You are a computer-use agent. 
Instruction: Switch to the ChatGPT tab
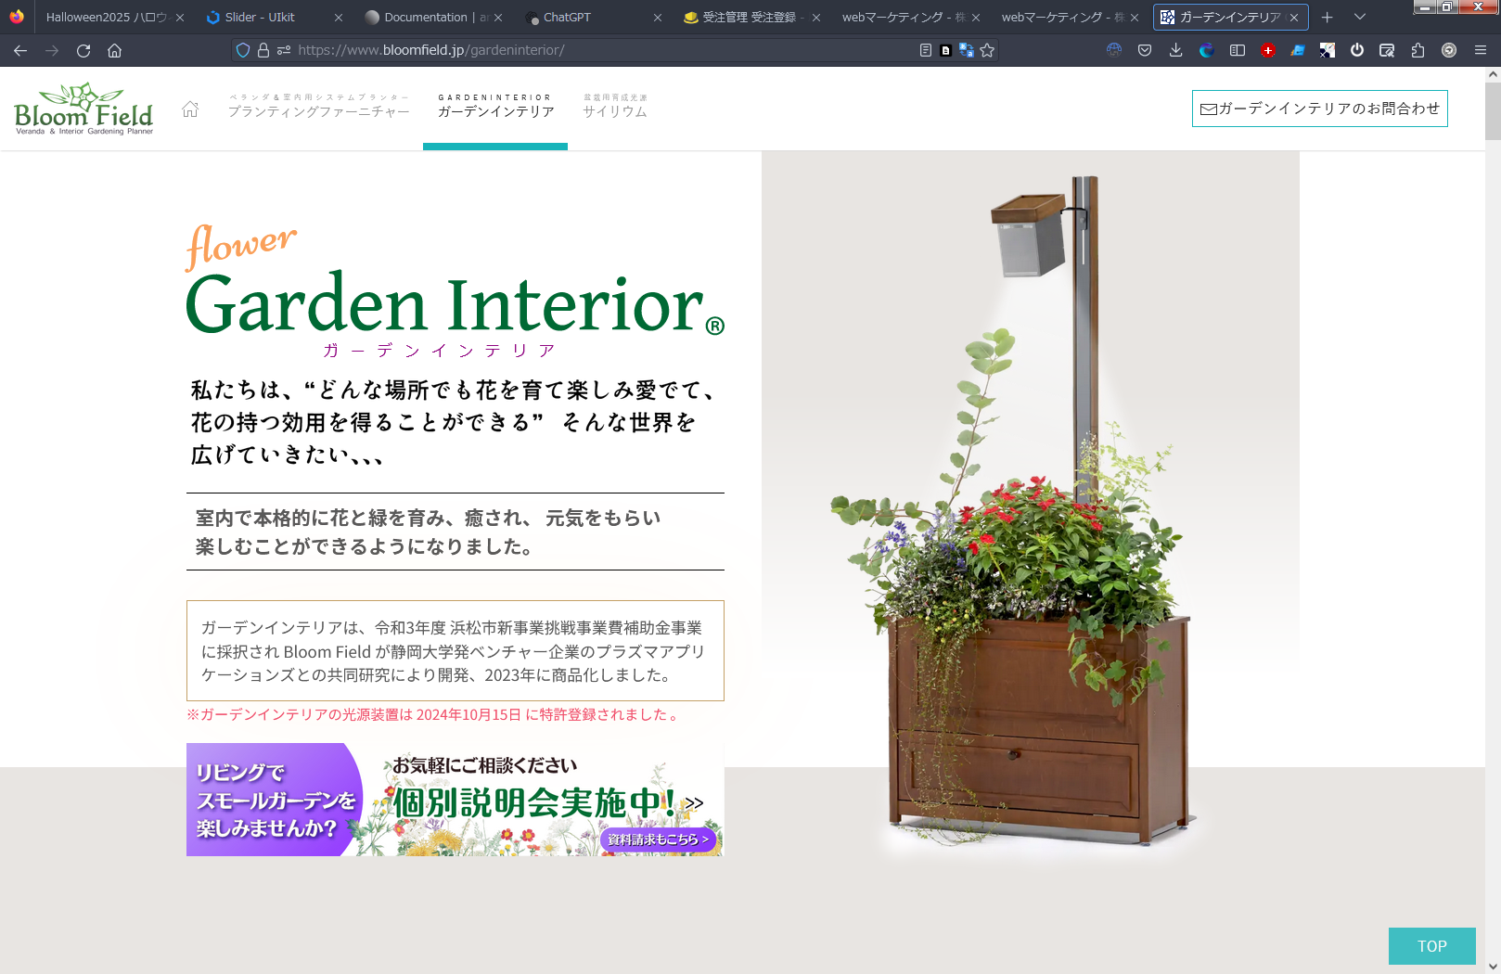coord(567,17)
